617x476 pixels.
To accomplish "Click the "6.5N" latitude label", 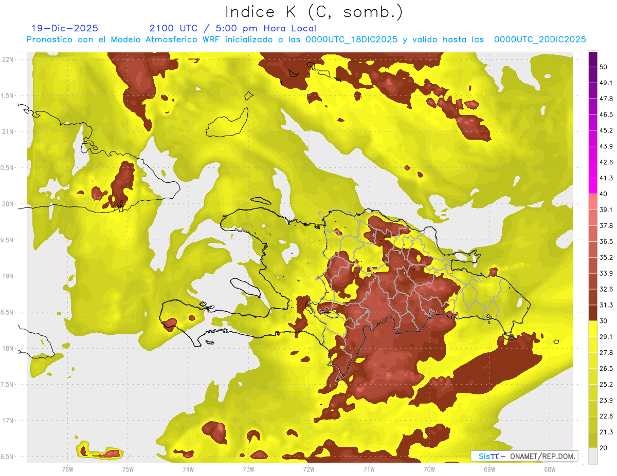I will [x=8, y=456].
